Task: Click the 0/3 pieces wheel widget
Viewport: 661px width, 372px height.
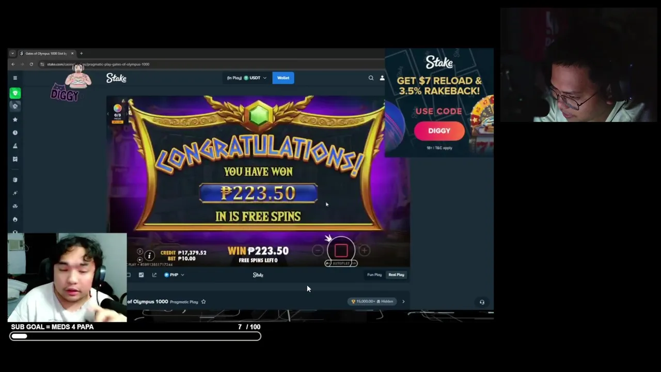Action: 117,113
